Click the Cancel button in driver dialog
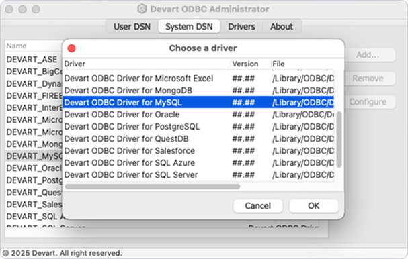Screen dimensions: 408x259 pyautogui.click(x=258, y=206)
